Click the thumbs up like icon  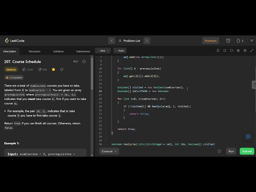(24, 69)
